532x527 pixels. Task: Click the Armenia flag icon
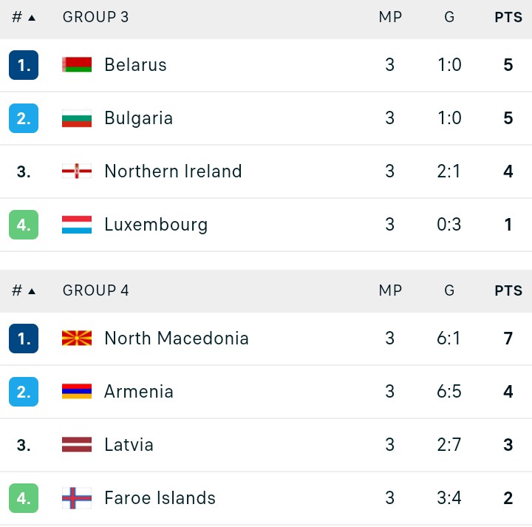77,391
